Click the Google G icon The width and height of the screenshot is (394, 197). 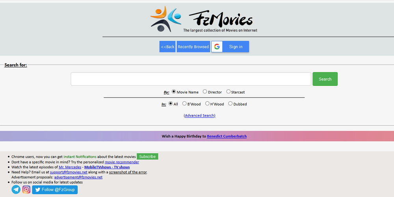click(x=217, y=47)
